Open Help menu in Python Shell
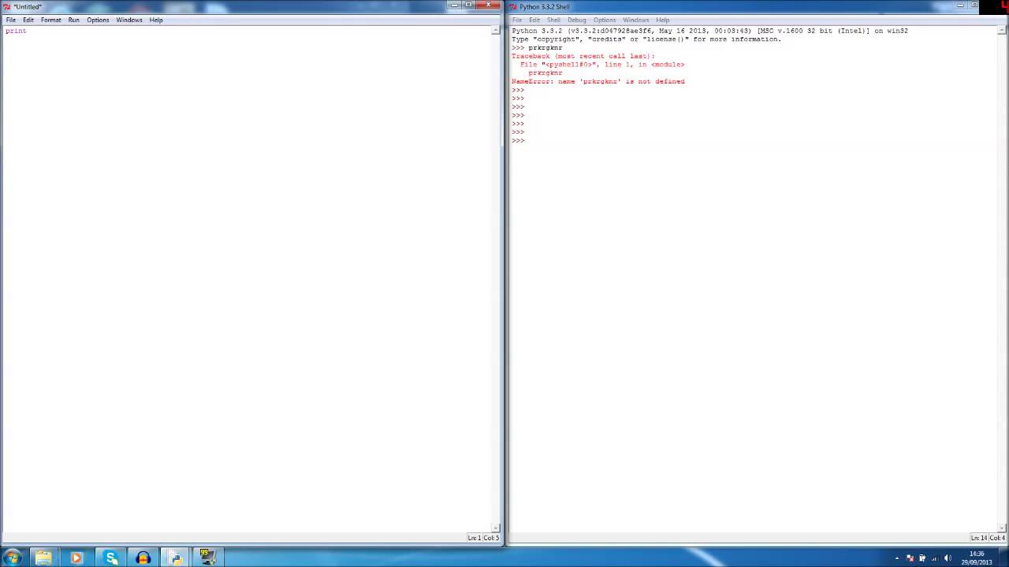Viewport: 1009px width, 567px height. click(x=662, y=20)
